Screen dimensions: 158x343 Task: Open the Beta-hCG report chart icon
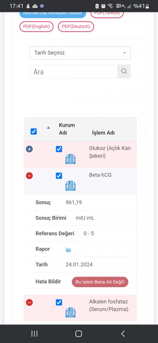[x=68, y=250]
